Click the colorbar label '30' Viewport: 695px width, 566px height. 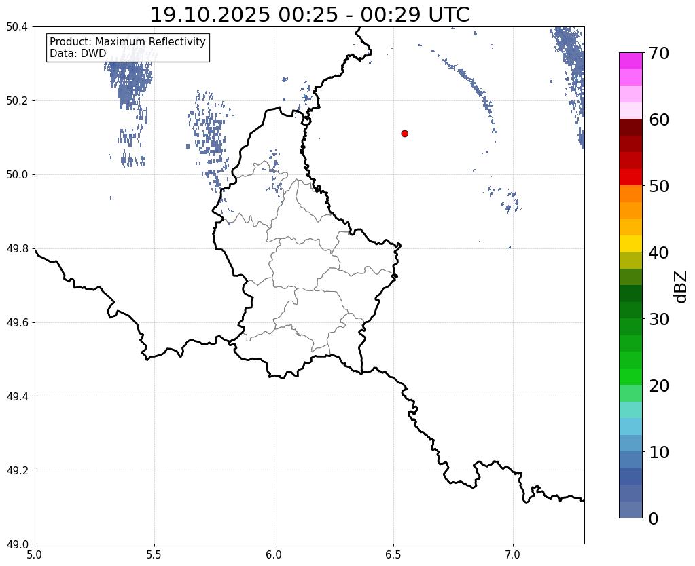tap(658, 319)
